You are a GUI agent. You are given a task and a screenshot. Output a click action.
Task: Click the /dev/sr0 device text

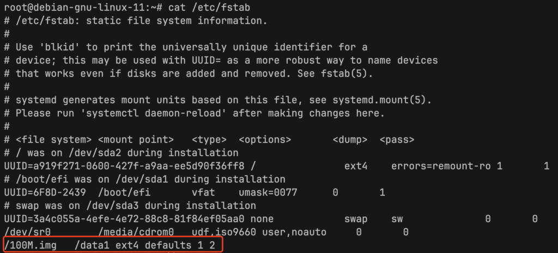27,232
